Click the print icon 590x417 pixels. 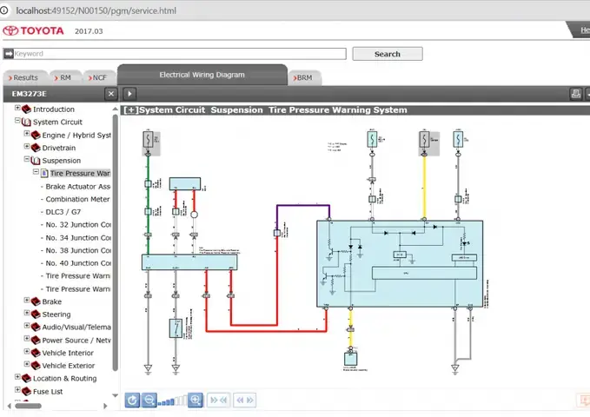576,94
